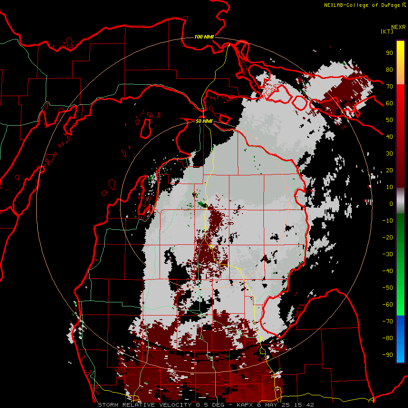
Task: Click the 50 NMI range ring label
Action: click(204, 121)
